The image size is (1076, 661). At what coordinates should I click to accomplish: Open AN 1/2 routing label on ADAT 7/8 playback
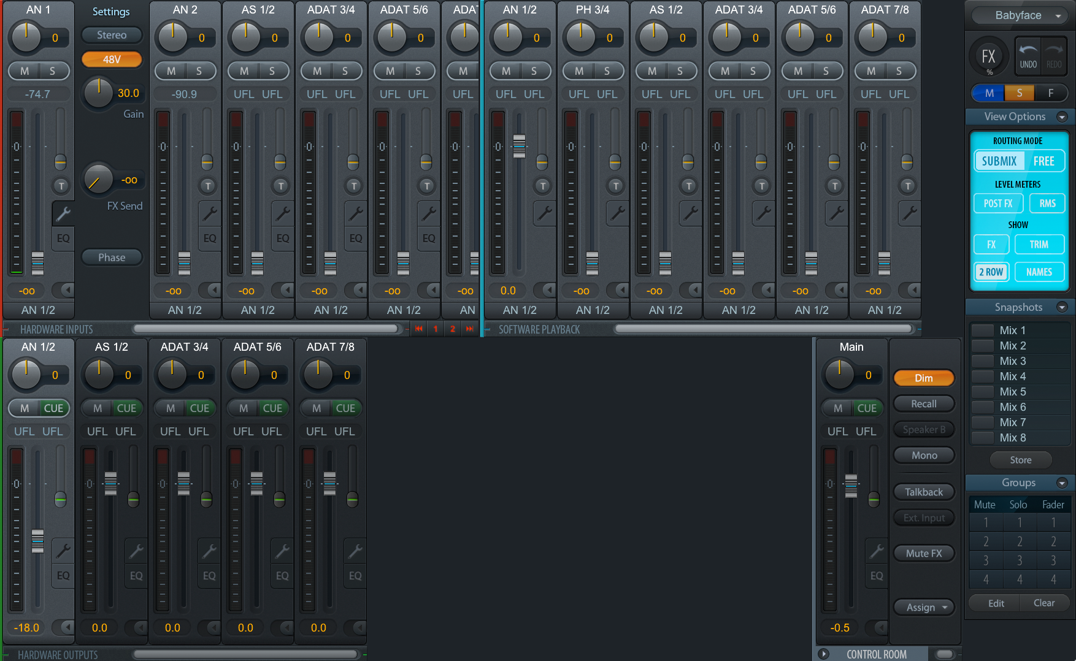click(885, 310)
